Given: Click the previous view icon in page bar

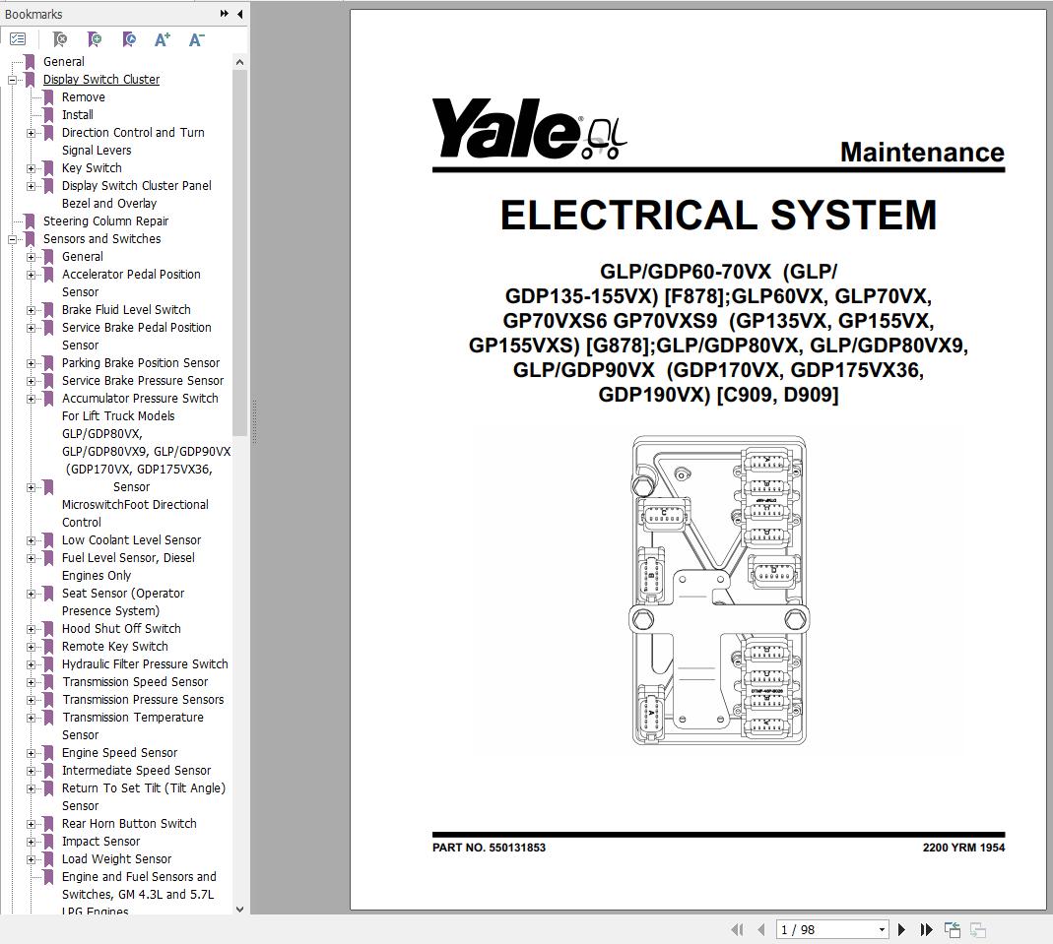Looking at the screenshot, I should [x=953, y=929].
